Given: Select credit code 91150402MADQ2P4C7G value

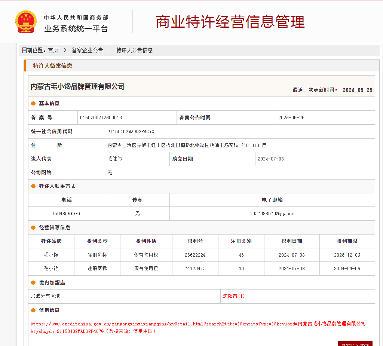Looking at the screenshot, I should (131, 132).
